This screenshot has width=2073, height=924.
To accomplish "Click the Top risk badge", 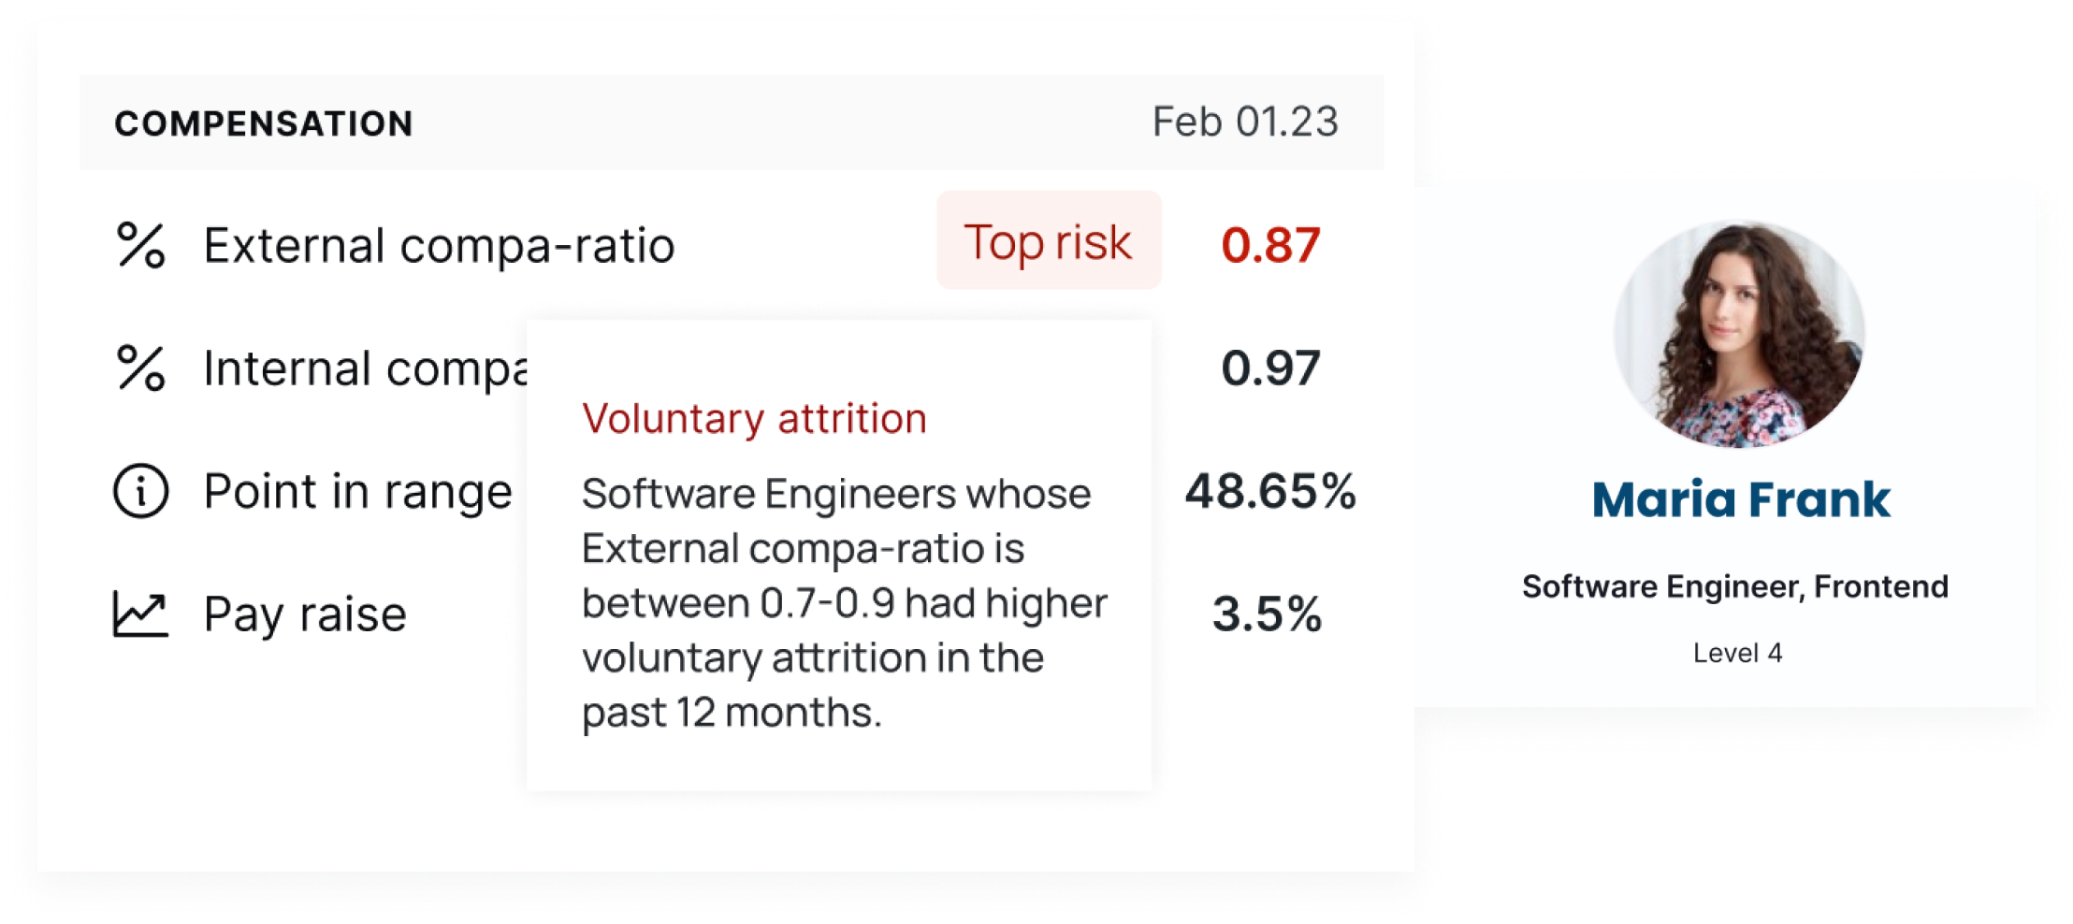I will pyautogui.click(x=1048, y=241).
